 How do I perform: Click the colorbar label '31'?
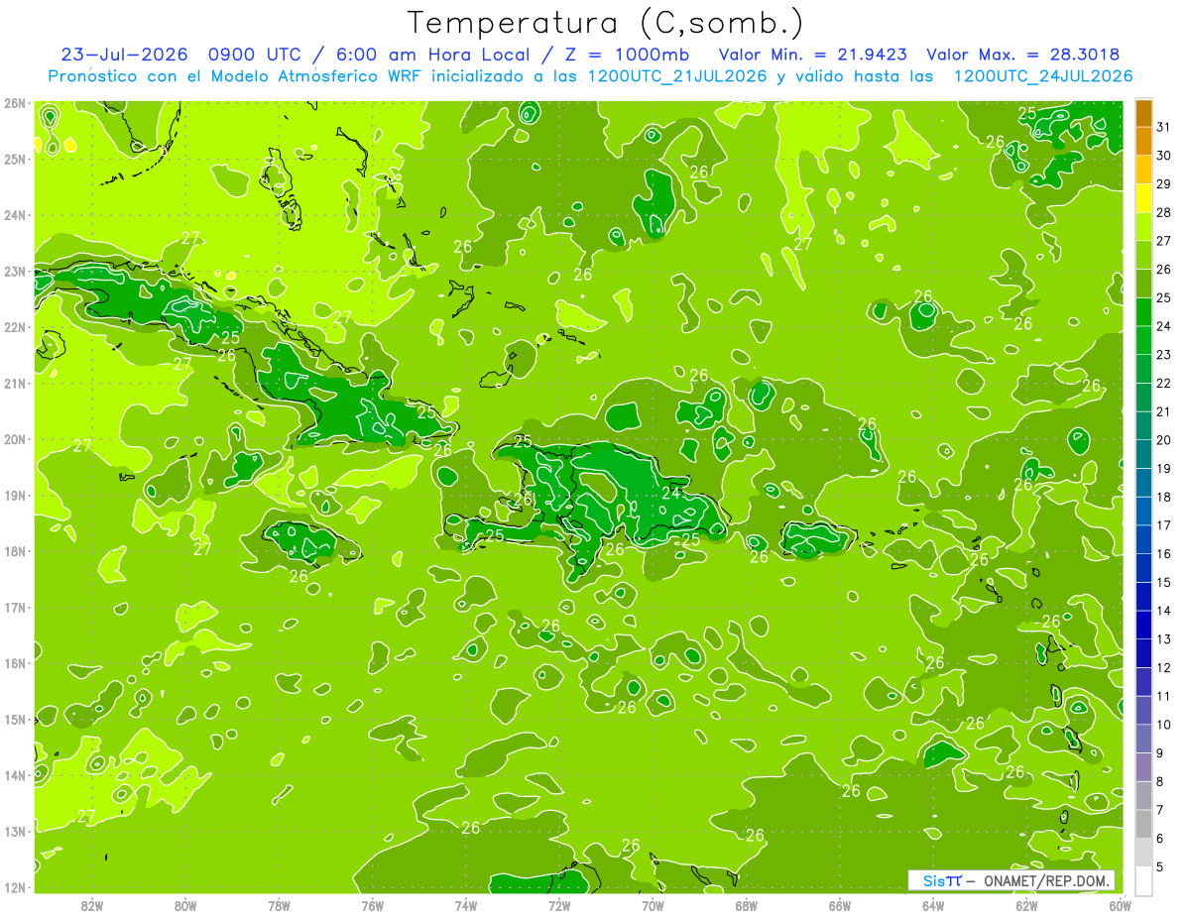tap(1164, 128)
